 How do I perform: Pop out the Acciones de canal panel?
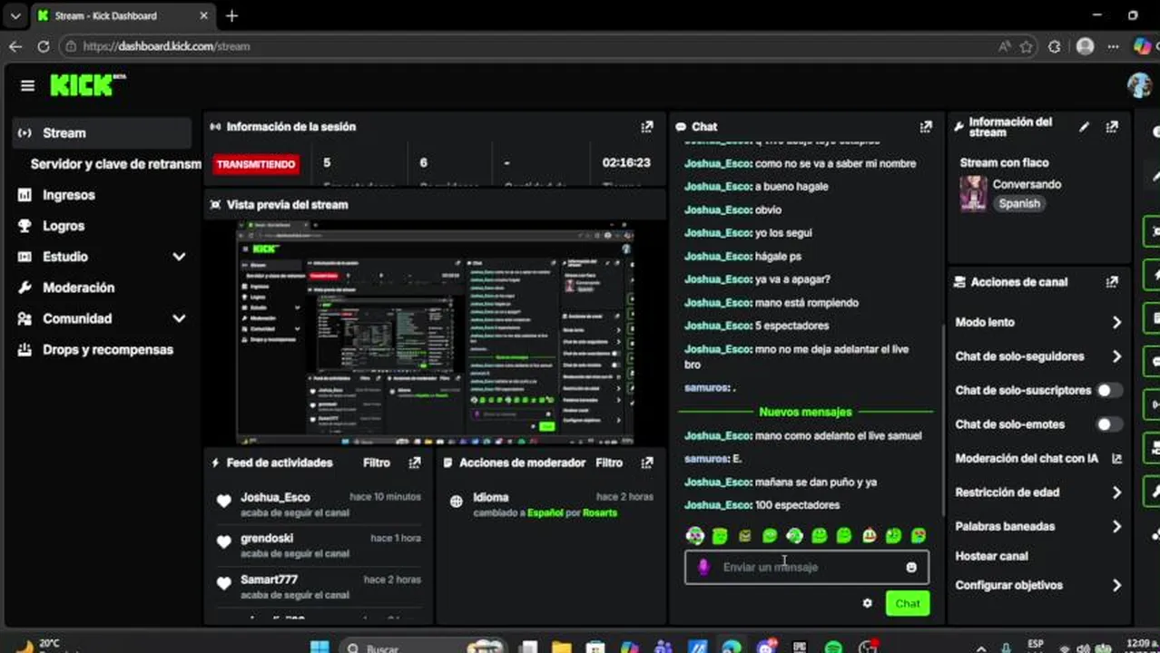point(1112,282)
